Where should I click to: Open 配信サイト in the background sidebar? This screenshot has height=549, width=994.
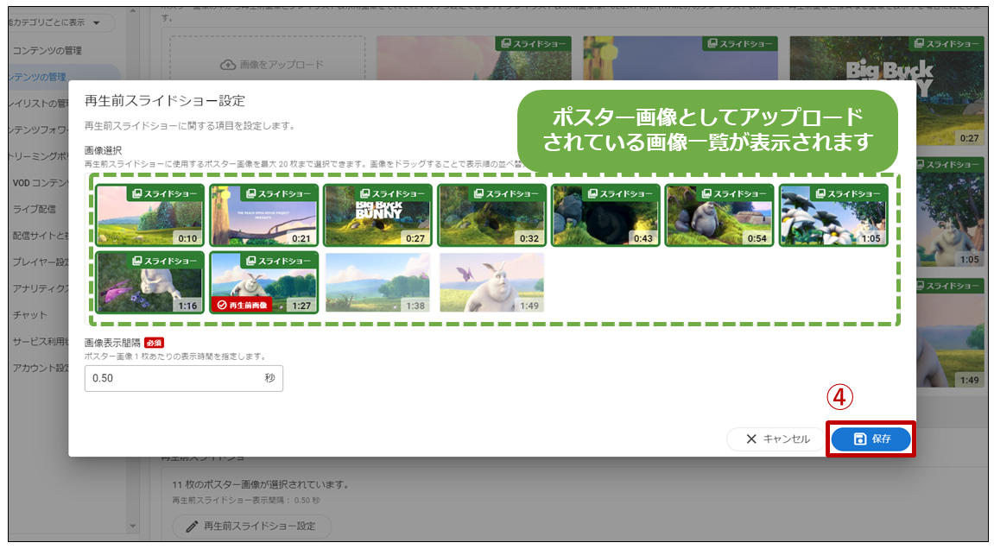tap(40, 235)
